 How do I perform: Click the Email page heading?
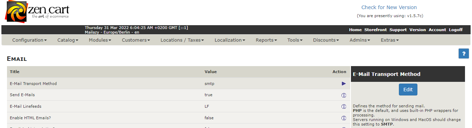[17, 59]
